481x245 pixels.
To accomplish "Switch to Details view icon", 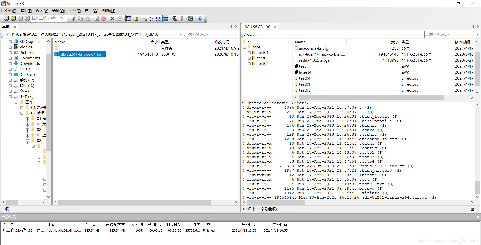I will click(x=166, y=19).
